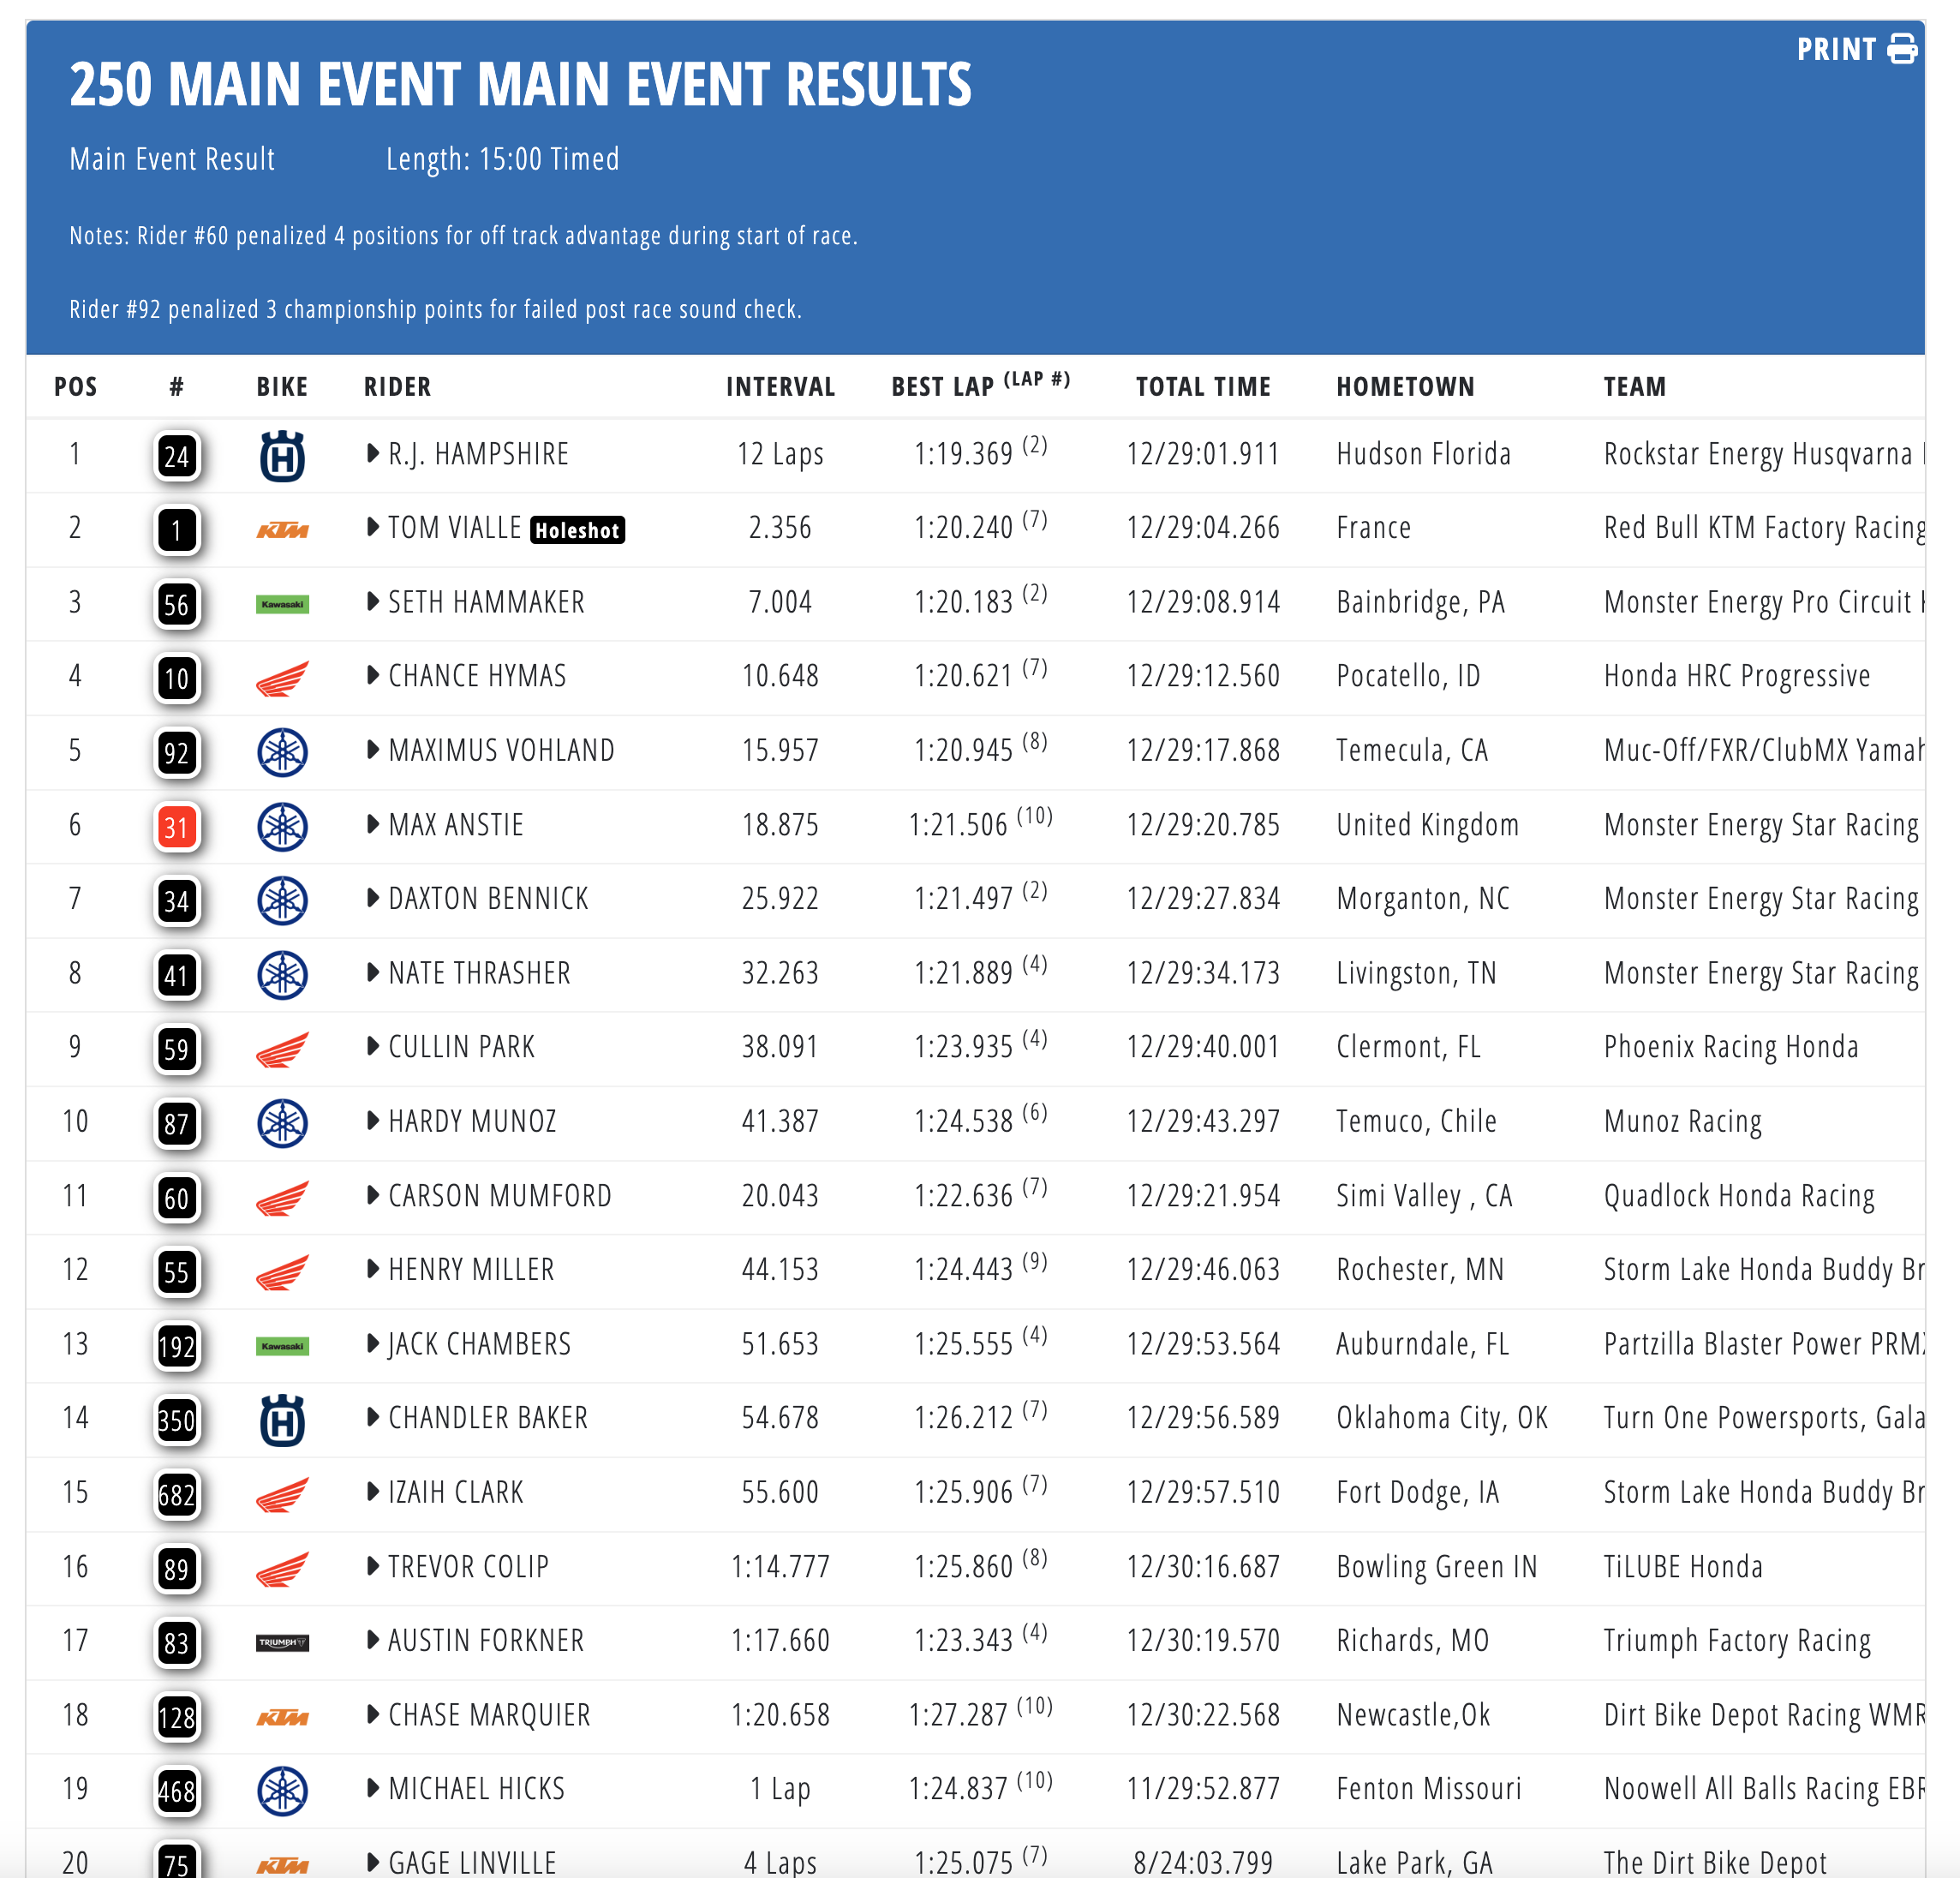Click Honda wing logo for Chance Hymas
The height and width of the screenshot is (1878, 1960).
point(282,679)
